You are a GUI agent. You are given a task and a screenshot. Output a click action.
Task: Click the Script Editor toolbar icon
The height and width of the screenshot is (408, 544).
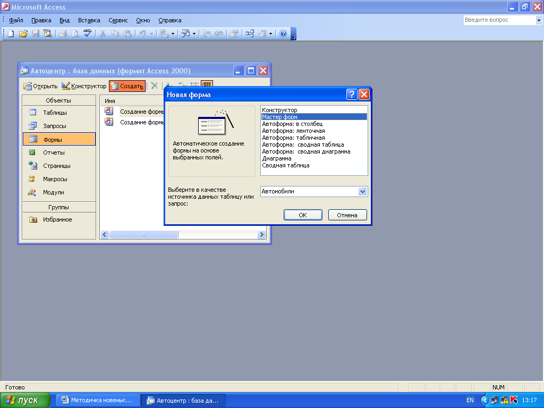coord(219,33)
